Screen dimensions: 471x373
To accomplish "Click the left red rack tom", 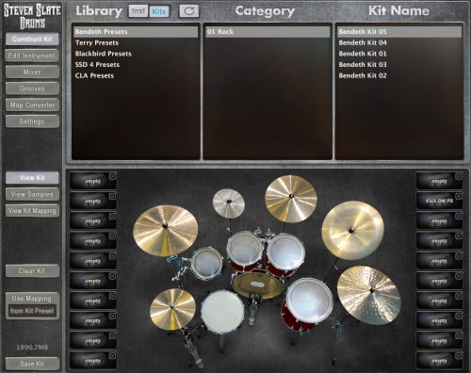I will pos(246,251).
